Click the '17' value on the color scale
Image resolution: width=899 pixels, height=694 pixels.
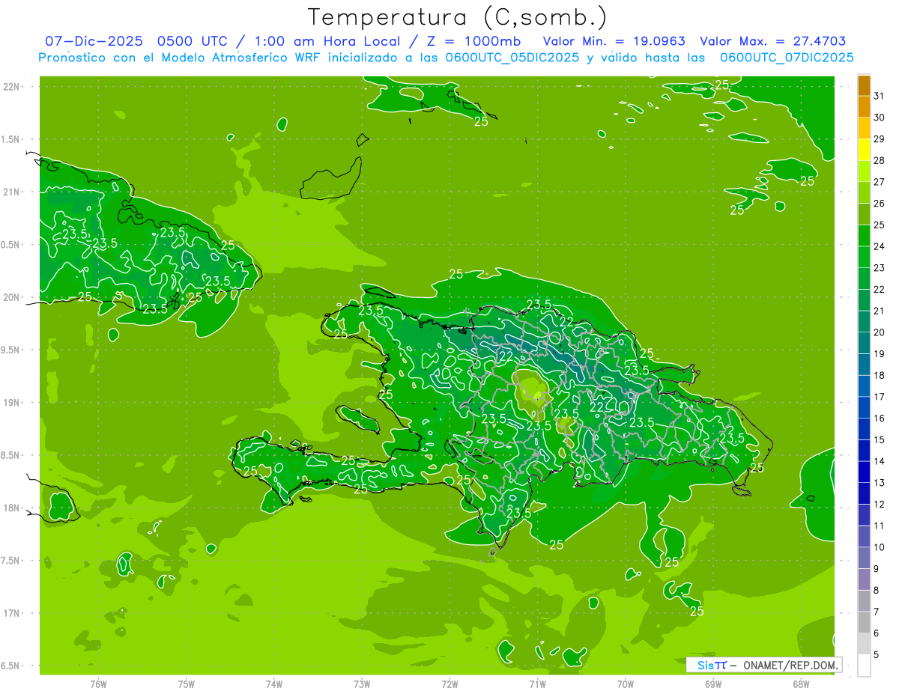click(x=880, y=397)
